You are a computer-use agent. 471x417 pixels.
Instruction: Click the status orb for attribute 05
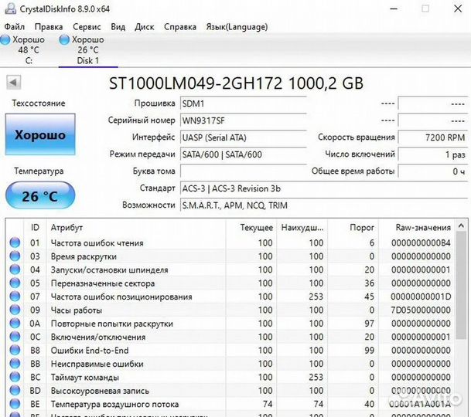(x=15, y=283)
